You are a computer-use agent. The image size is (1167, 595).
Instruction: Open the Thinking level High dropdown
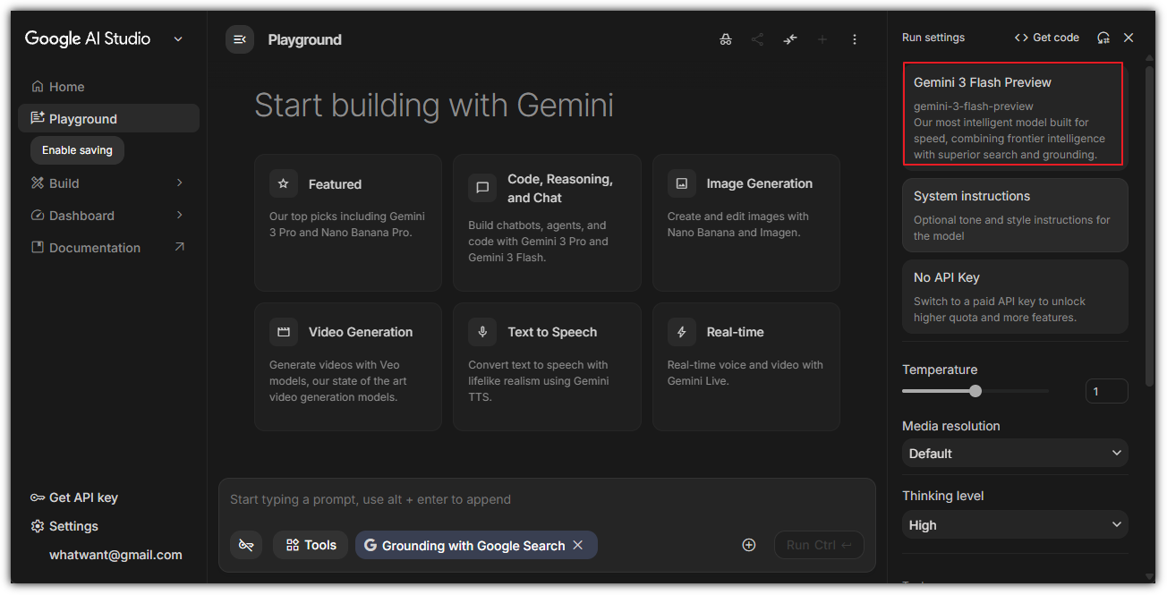(1015, 524)
